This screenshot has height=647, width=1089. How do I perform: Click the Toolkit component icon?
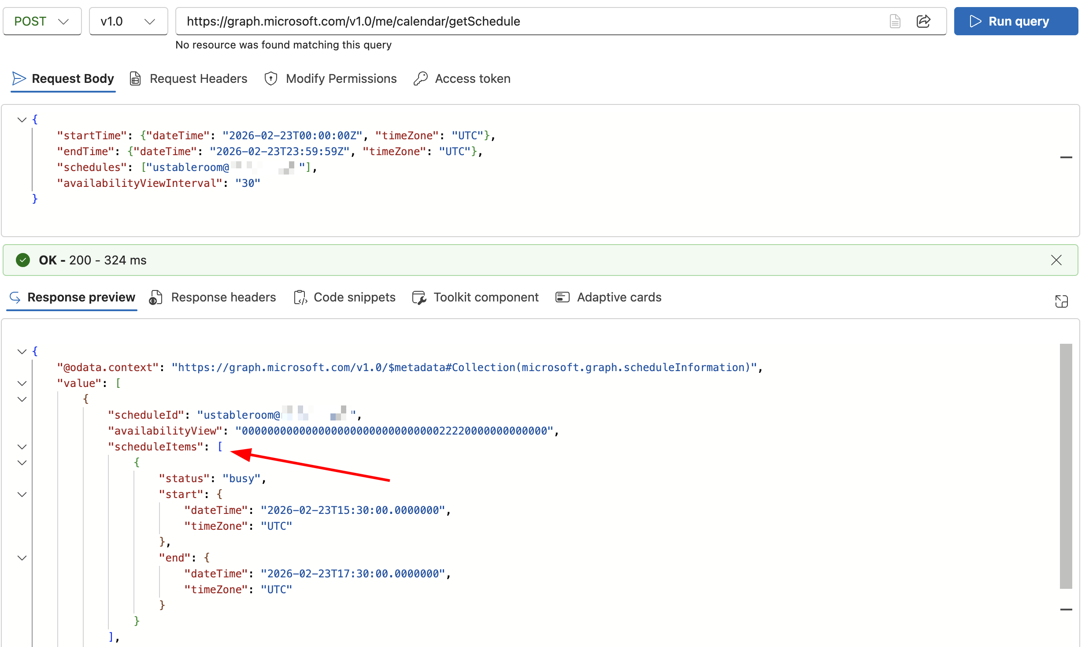click(419, 297)
